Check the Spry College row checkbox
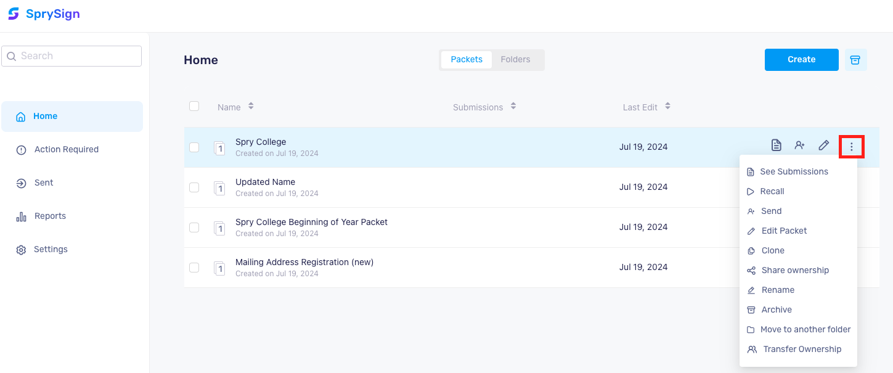Viewport: 893px width, 373px height. click(194, 147)
